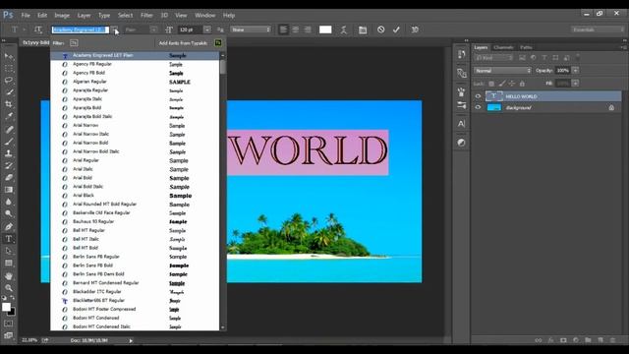
Task: Select the HELLO WORLD layer thumbnail
Action: pos(493,96)
